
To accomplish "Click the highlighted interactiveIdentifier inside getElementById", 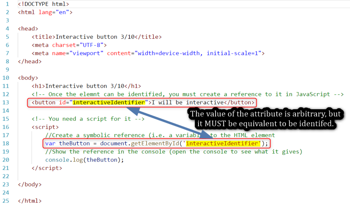I will click(222, 143).
